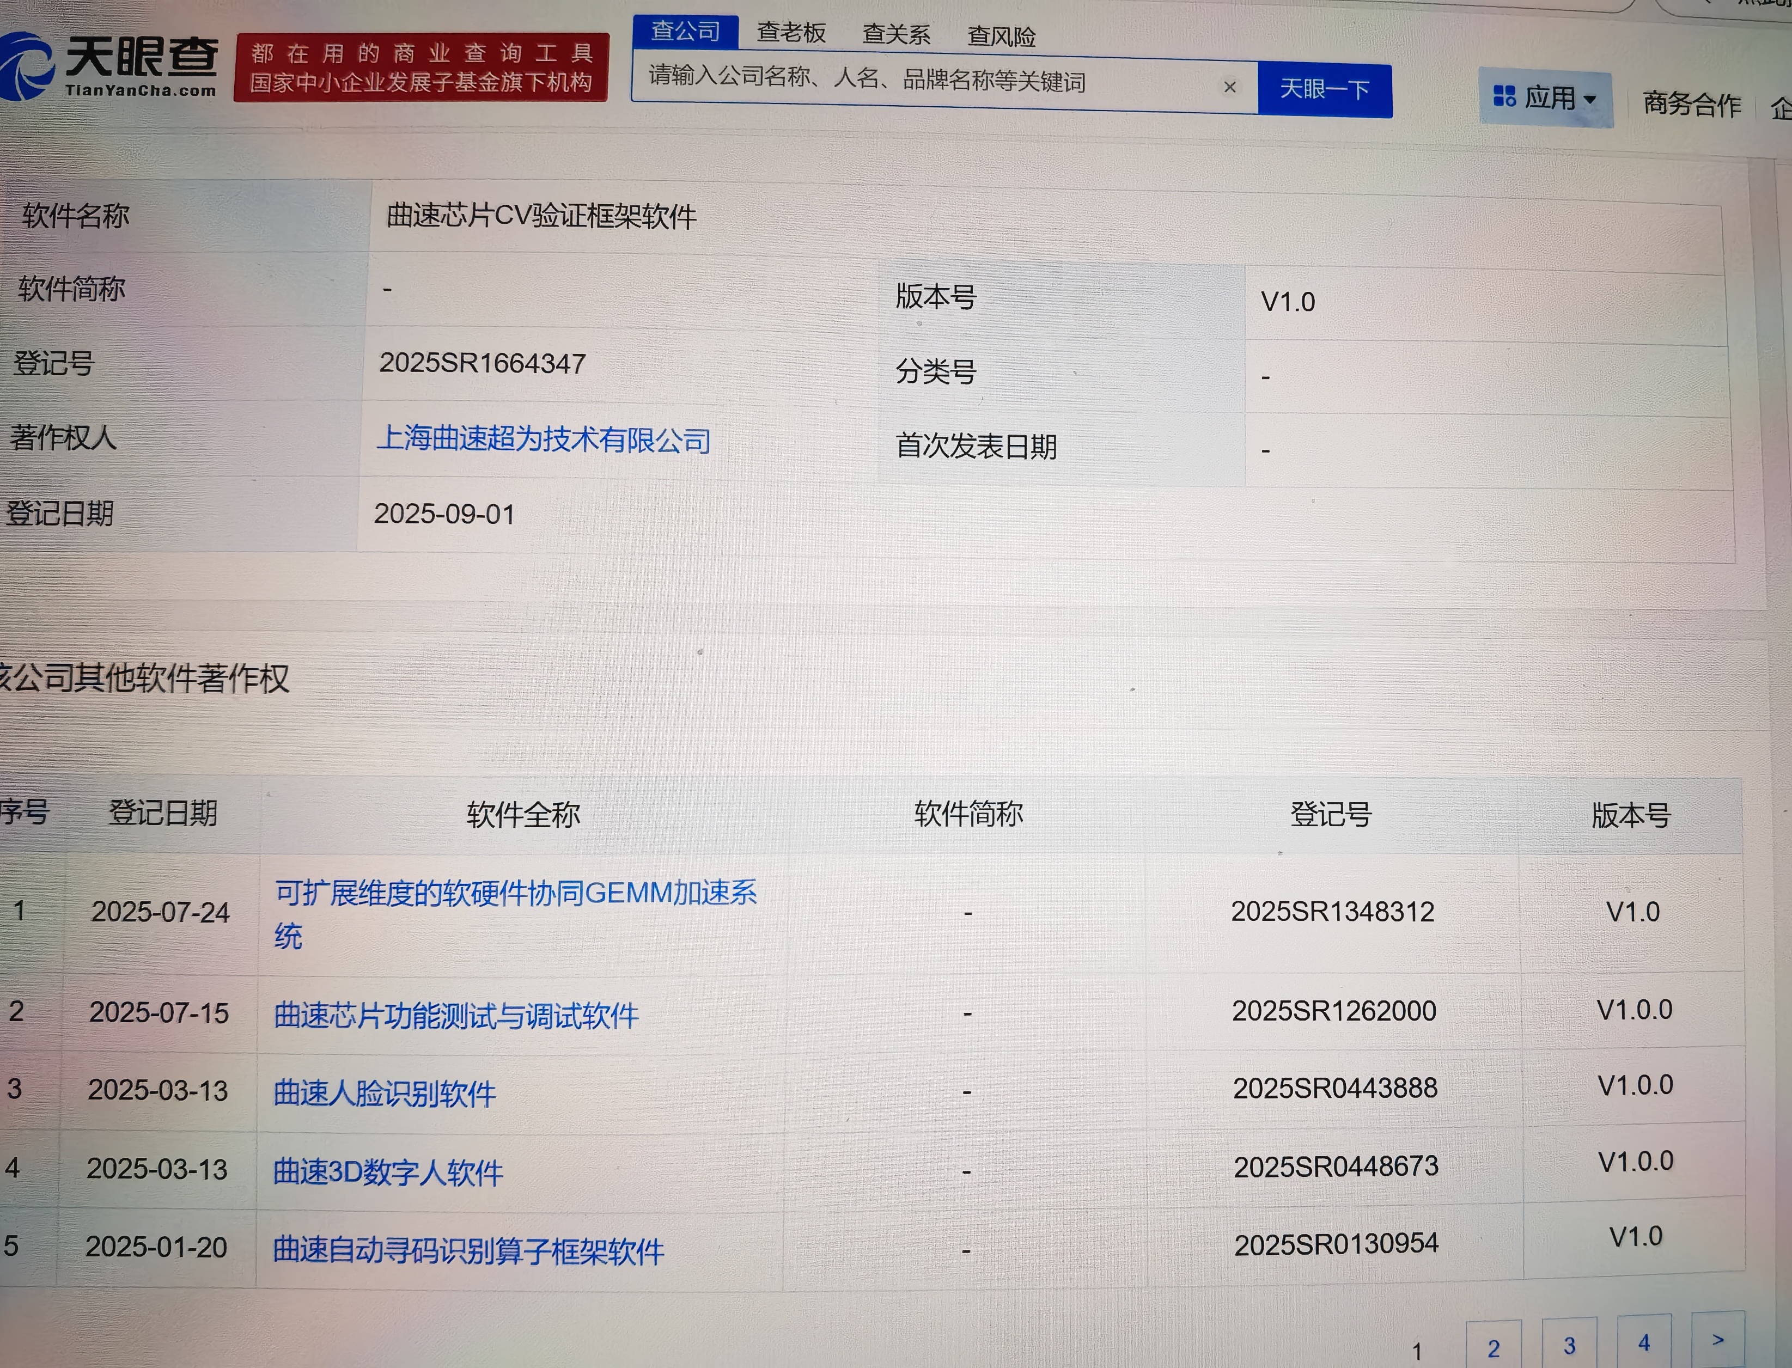Click the red banner 都在用的商业查询工具
This screenshot has height=1368, width=1792.
point(421,68)
